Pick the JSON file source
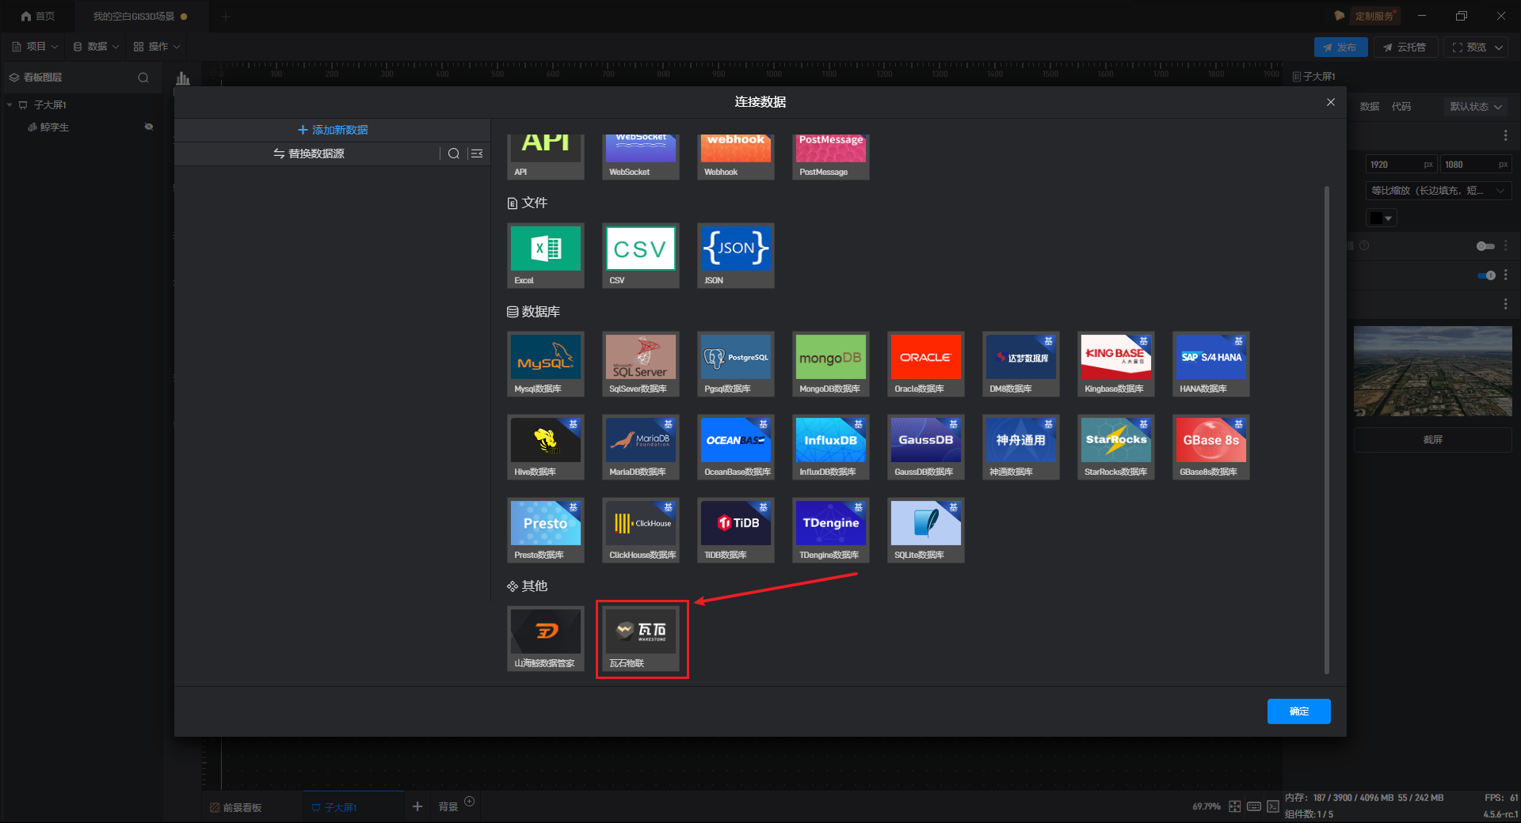 [x=736, y=256]
